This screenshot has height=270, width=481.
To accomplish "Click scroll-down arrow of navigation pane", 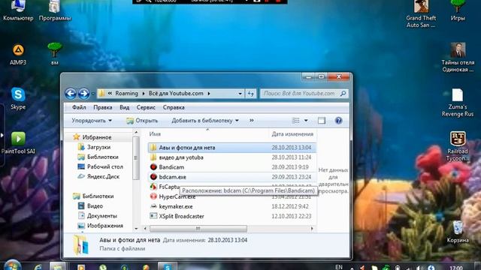I will point(136,228).
